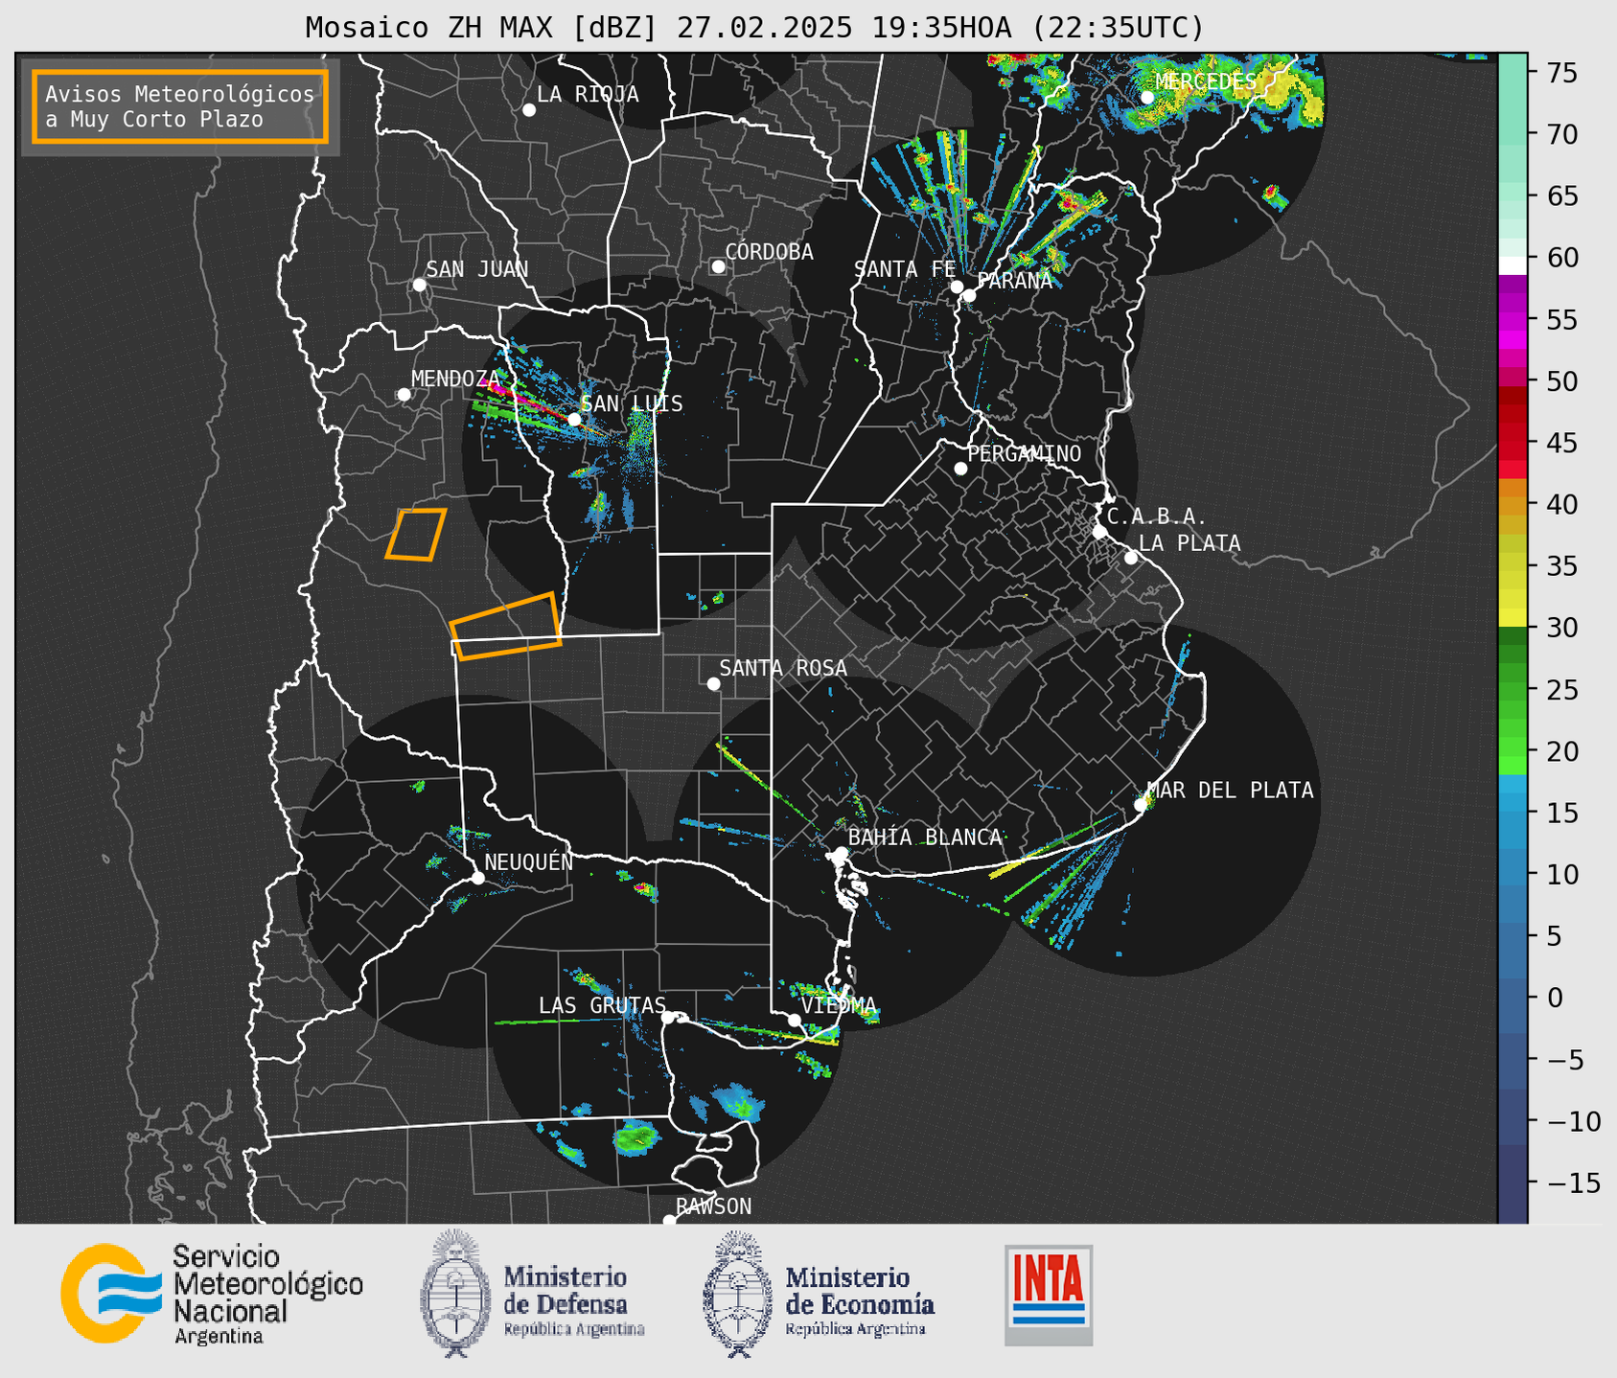Click the 'BAHÍA BLANCA' map label
The height and width of the screenshot is (1378, 1617).
[925, 838]
